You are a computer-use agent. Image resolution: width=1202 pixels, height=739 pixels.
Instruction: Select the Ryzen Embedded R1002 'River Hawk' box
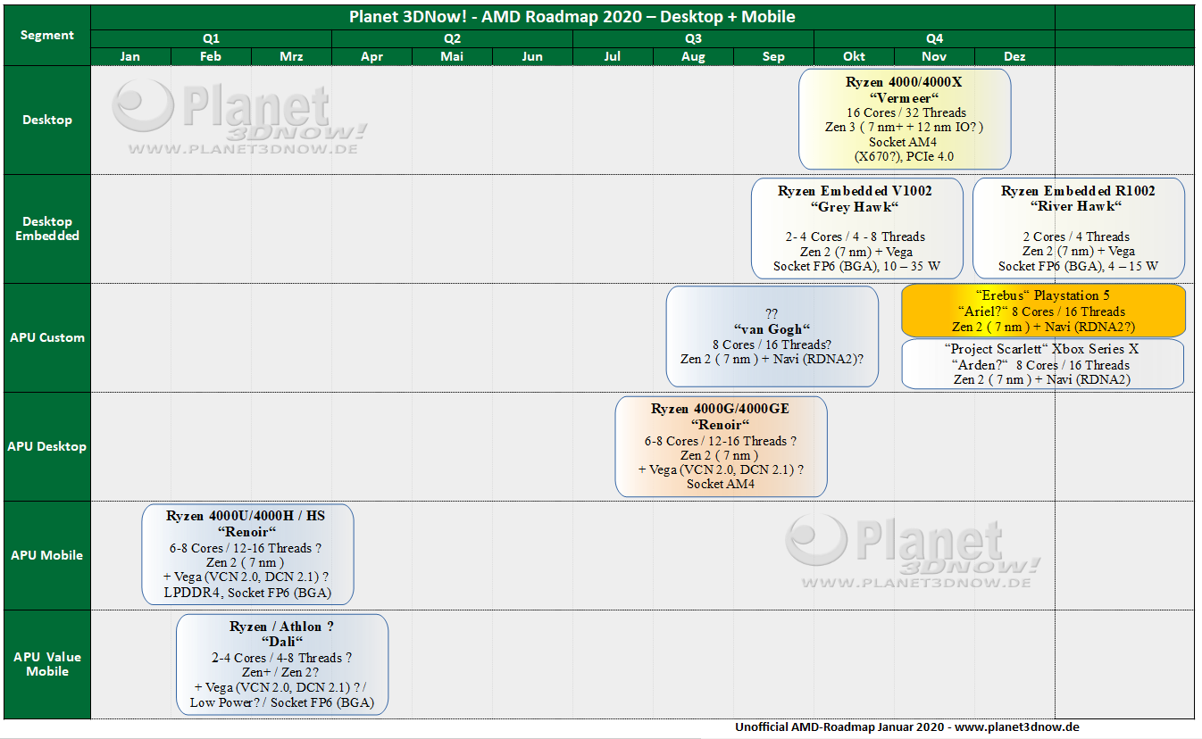1079,228
